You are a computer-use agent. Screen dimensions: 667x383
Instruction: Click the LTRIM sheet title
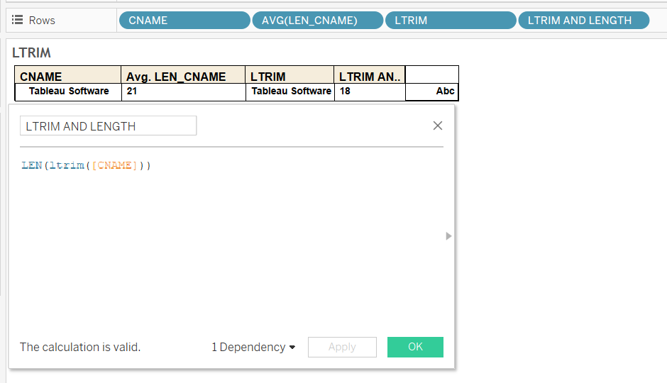point(31,52)
